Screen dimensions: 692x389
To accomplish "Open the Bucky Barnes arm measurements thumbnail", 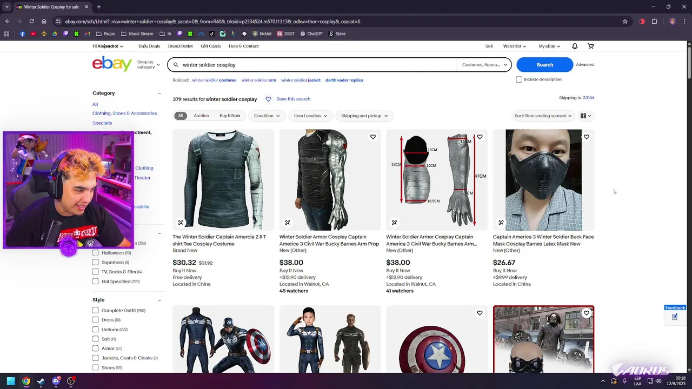I will point(437,180).
